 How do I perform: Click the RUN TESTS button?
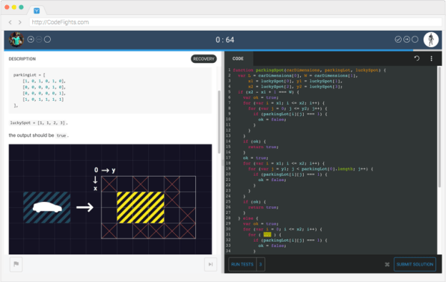(x=242, y=264)
